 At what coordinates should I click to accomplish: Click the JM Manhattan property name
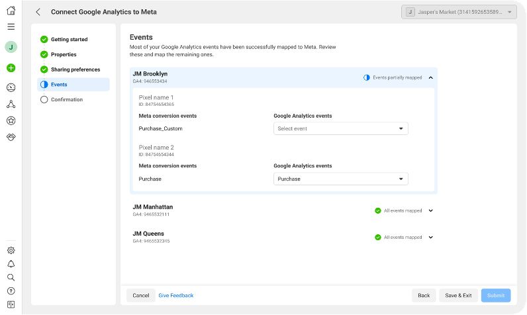[152, 207]
